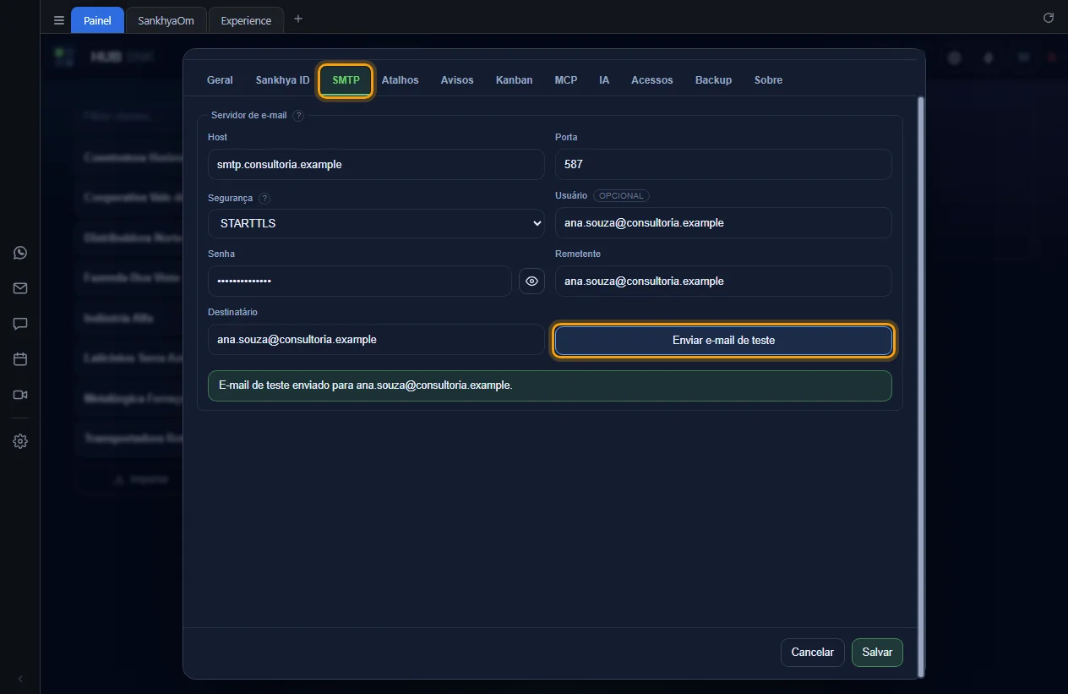Switch to the SankhyaOm tab
Screen dimensions: 1068x694
pos(166,20)
